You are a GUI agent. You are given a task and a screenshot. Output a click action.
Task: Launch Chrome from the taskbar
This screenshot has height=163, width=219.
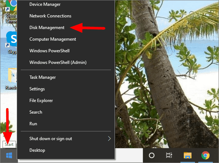tap(205, 155)
